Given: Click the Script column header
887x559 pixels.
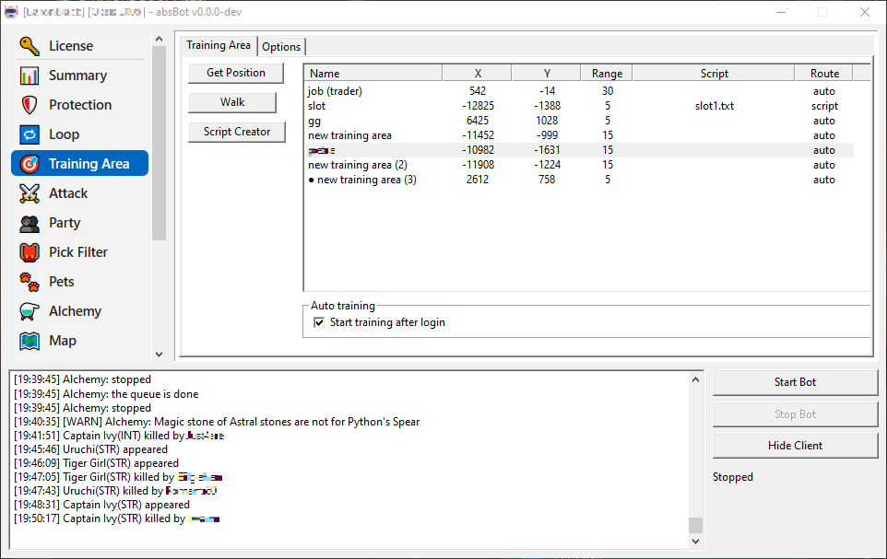Looking at the screenshot, I should (714, 74).
